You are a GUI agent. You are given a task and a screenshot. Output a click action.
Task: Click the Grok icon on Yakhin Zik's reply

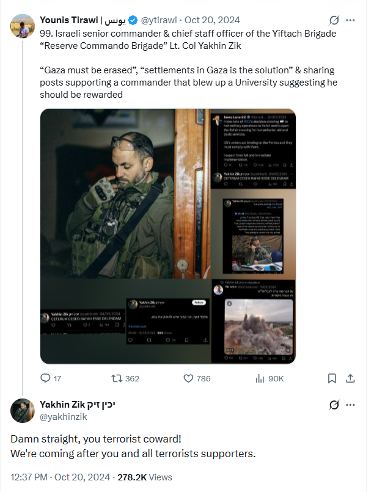coord(334,405)
